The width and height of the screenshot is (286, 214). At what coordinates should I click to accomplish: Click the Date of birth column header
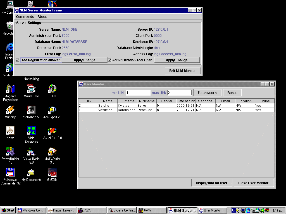(x=186, y=101)
